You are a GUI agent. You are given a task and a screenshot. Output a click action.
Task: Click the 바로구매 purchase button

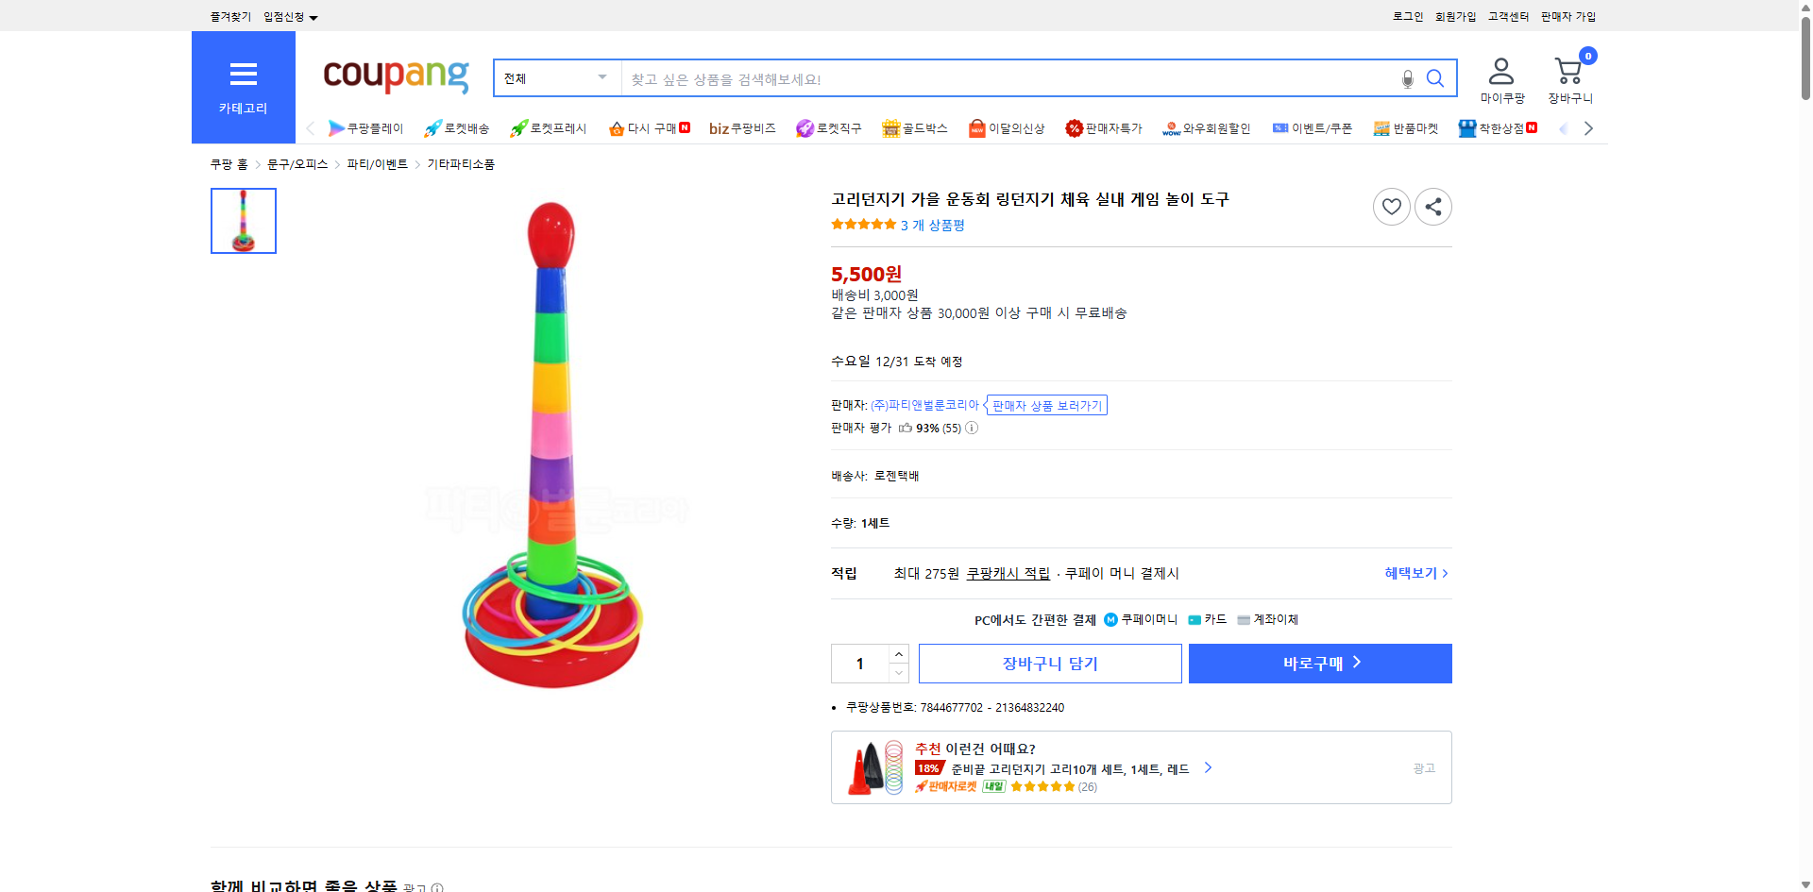1319,663
